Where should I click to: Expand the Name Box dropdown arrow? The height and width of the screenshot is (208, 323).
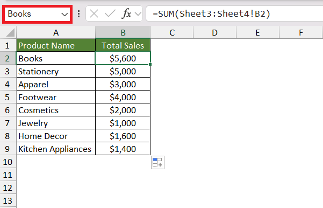pos(64,14)
